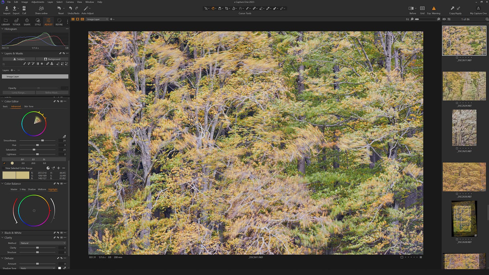Add a new layer with plus button
This screenshot has height=275, width=489.
pyautogui.click(x=12, y=70)
